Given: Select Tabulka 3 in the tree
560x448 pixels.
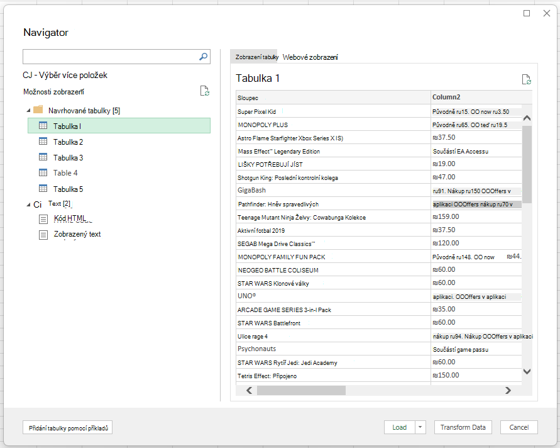Looking at the screenshot, I should pos(68,158).
